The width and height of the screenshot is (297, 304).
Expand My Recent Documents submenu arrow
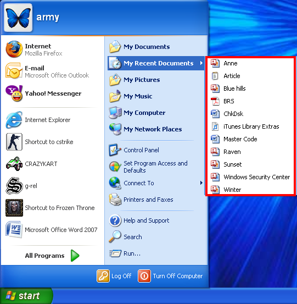click(x=201, y=63)
